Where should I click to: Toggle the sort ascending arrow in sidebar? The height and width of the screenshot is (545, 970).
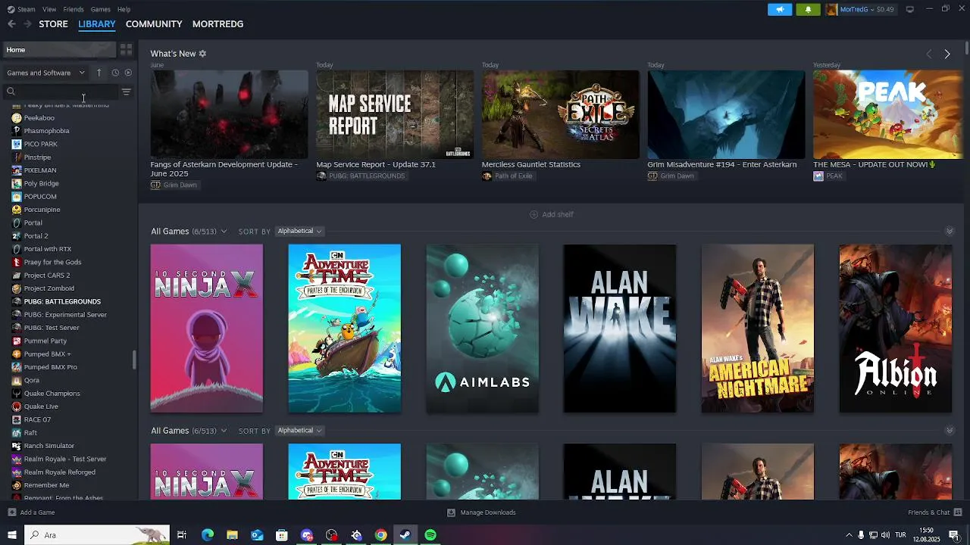tap(99, 73)
